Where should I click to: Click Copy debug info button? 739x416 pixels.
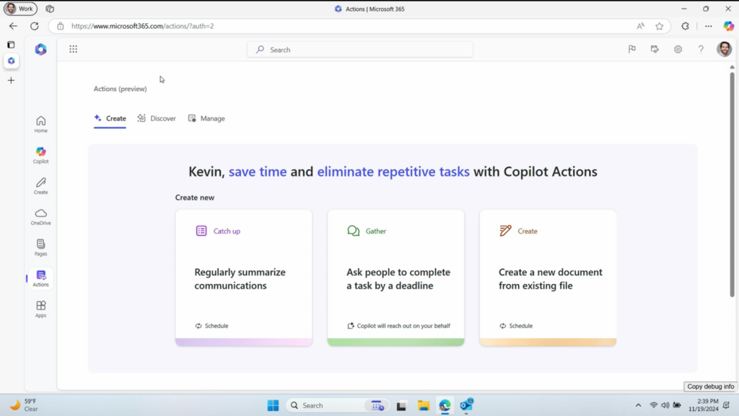click(710, 386)
